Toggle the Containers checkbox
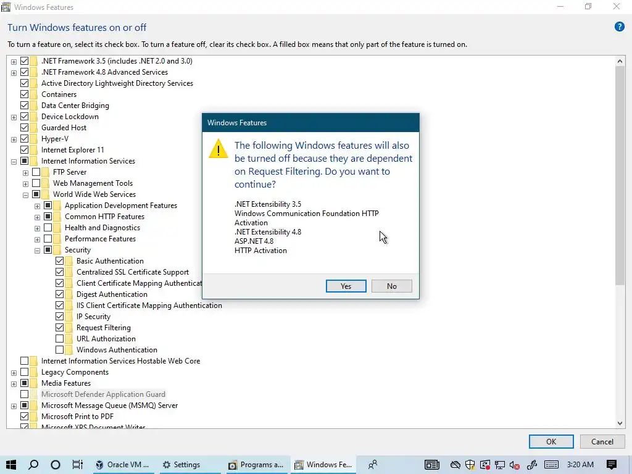This screenshot has height=474, width=632. click(24, 94)
